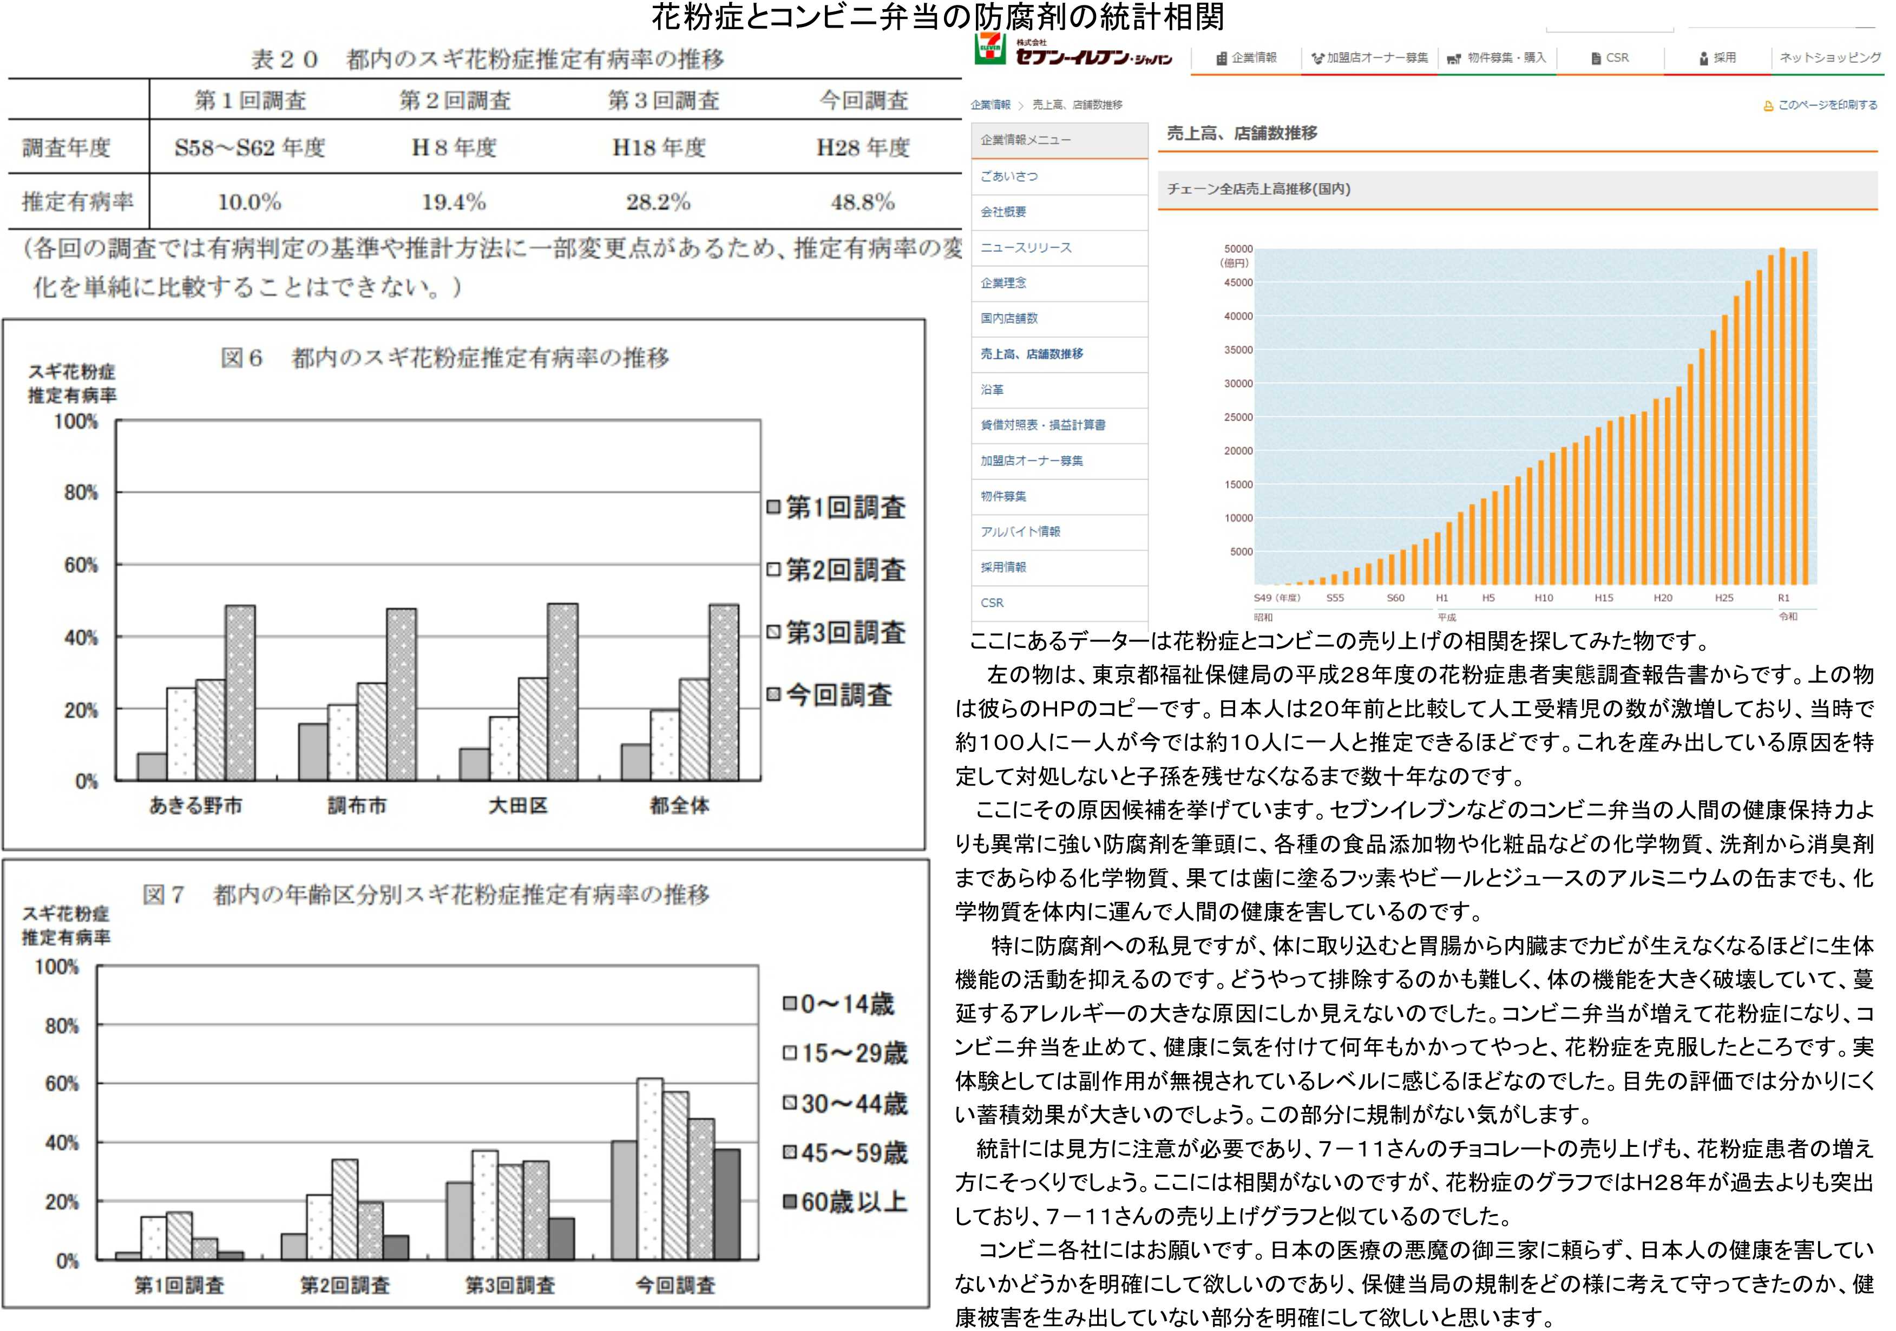Click the R1 label on the sales chart axis
Image resolution: width=1896 pixels, height=1331 pixels.
click(x=1784, y=598)
